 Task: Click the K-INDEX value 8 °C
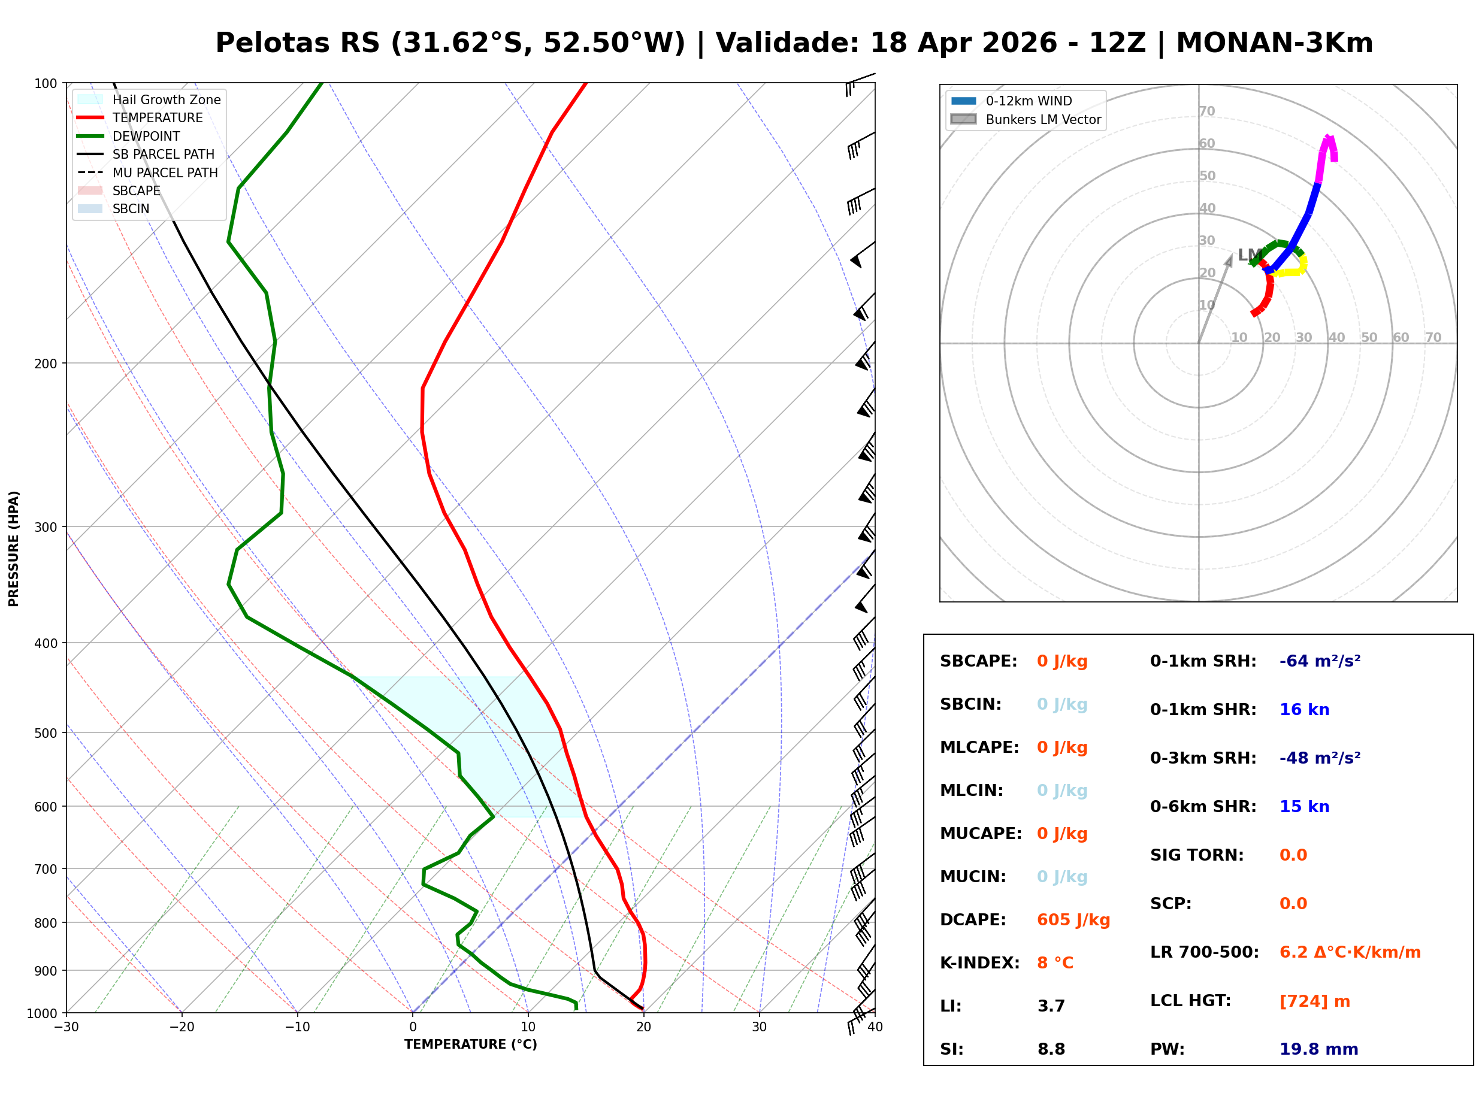(1055, 963)
